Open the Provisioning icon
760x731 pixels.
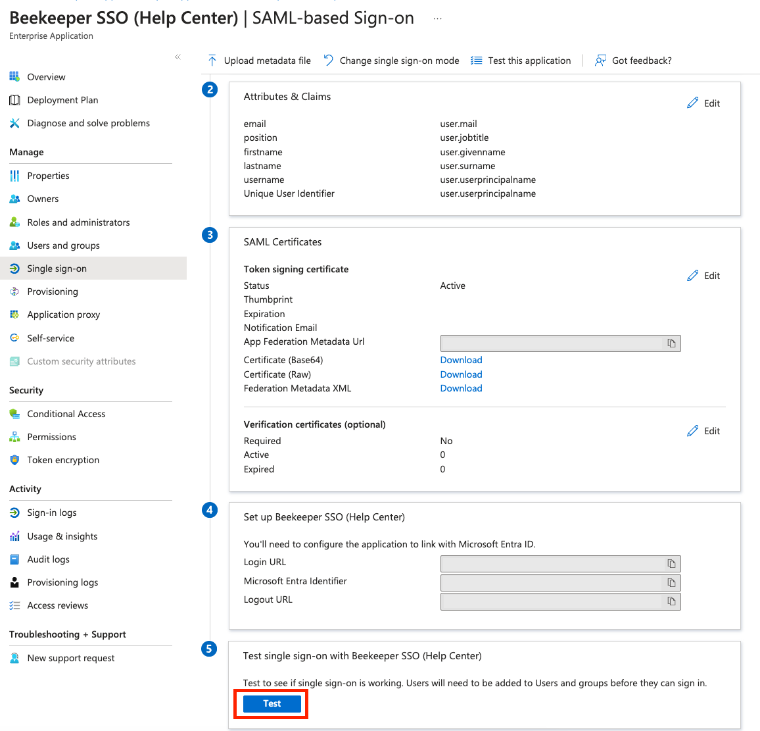[14, 291]
